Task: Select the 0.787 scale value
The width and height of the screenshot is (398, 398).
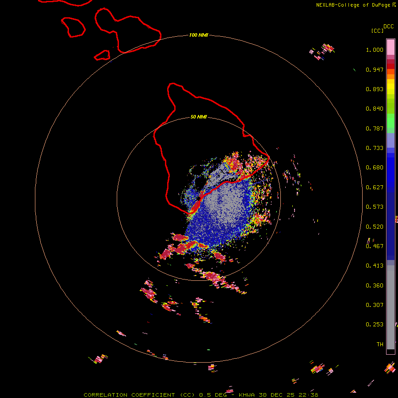Action: (x=375, y=128)
